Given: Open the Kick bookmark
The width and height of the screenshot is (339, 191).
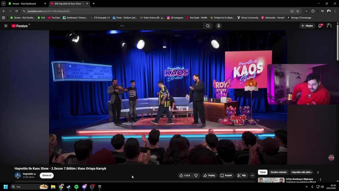Looking at the screenshot, I should point(41,18).
